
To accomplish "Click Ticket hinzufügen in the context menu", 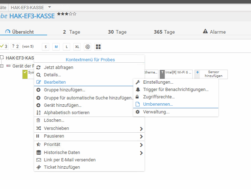I will point(62,167).
